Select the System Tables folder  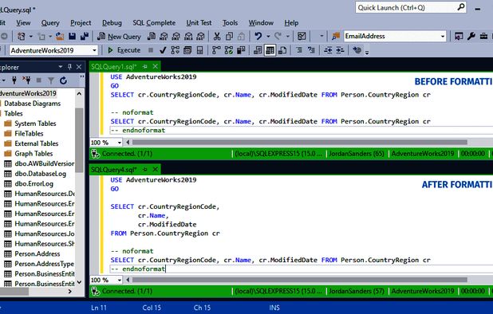click(30, 124)
